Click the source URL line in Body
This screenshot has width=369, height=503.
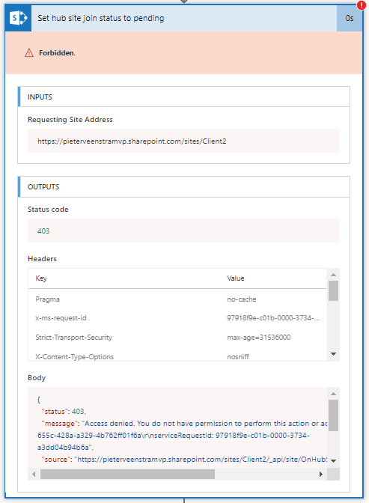184,460
